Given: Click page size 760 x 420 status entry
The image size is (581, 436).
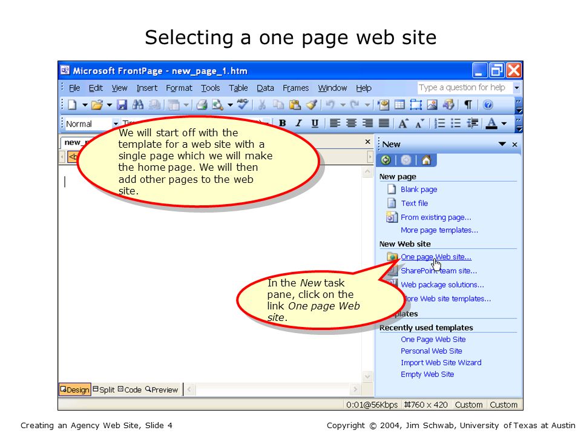Looking at the screenshot, I should coord(425,405).
